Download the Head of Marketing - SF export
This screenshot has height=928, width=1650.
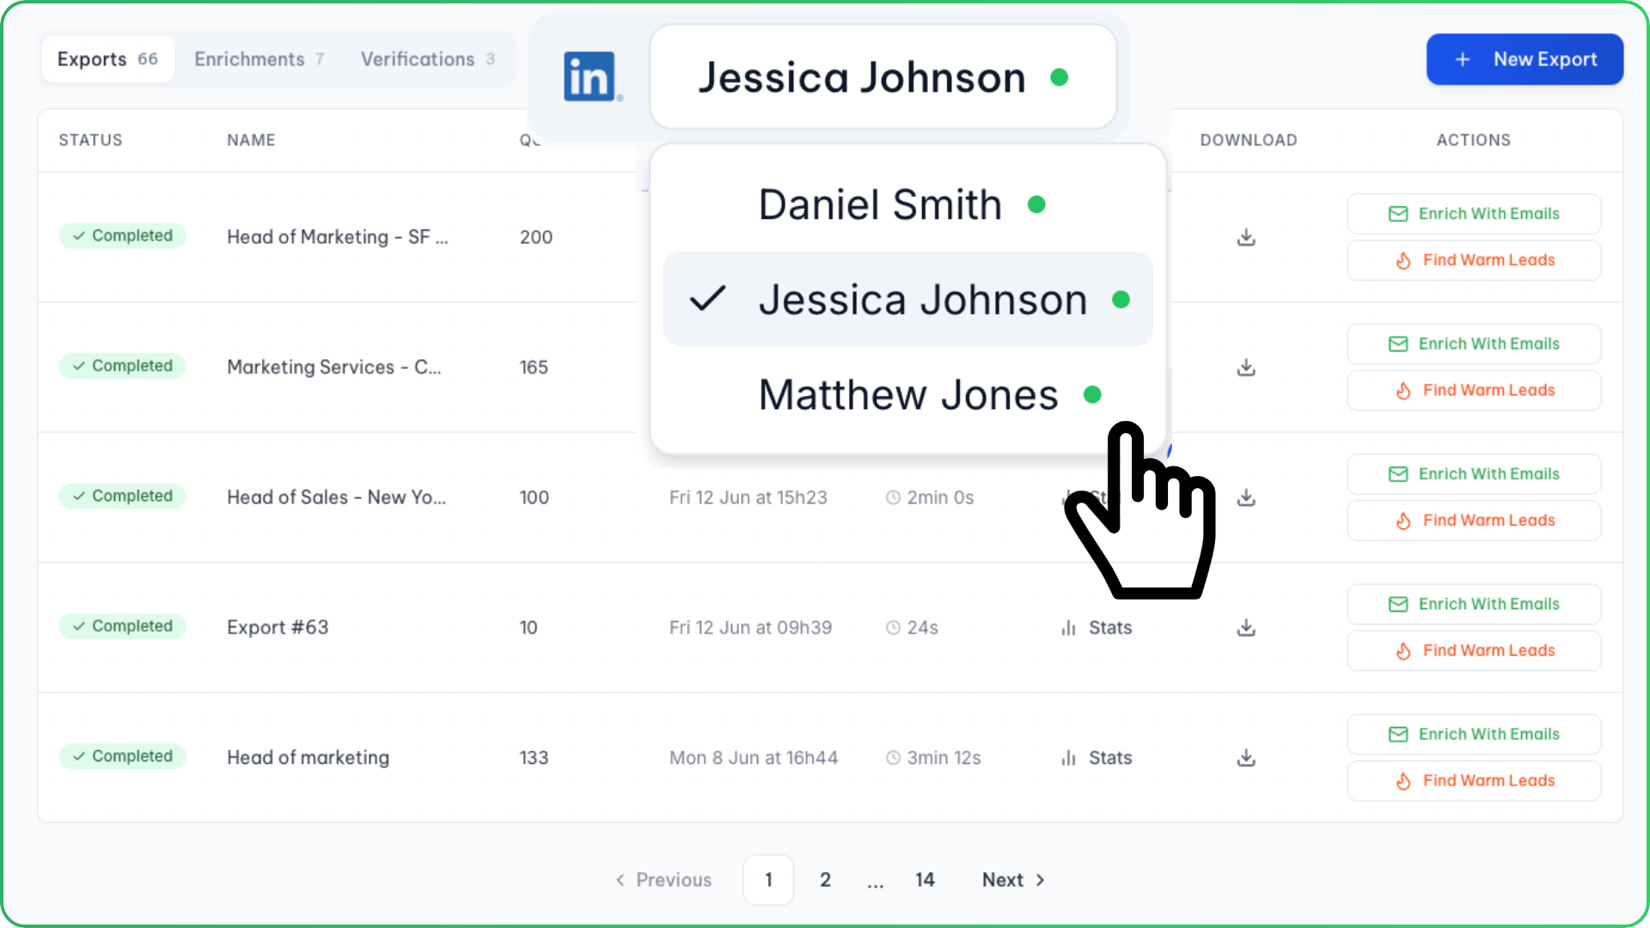[1246, 237]
